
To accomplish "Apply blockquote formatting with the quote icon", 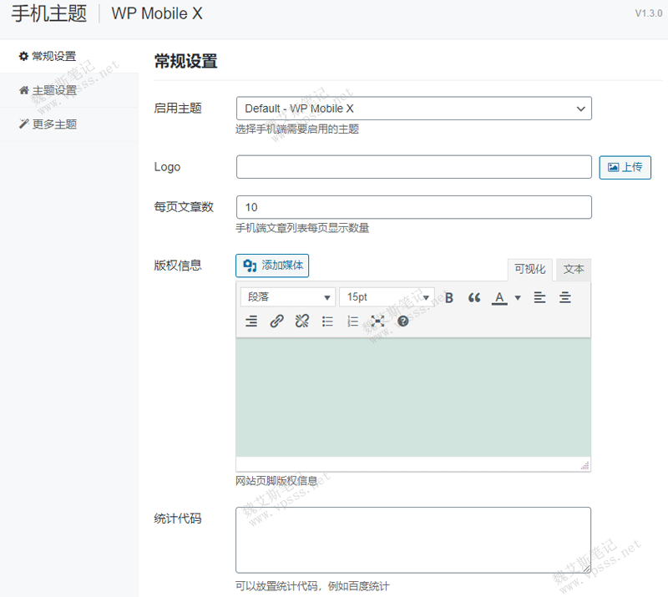I will 473,297.
